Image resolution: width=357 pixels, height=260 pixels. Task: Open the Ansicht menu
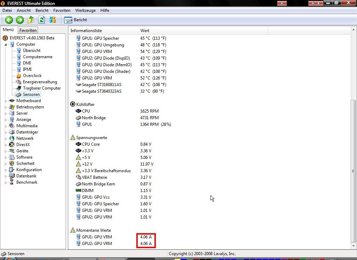(x=24, y=10)
